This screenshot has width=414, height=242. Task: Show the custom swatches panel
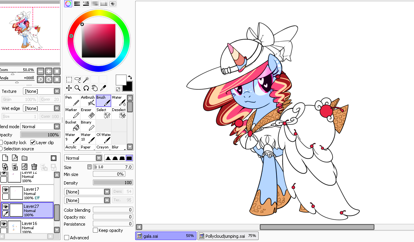[x=104, y=4]
